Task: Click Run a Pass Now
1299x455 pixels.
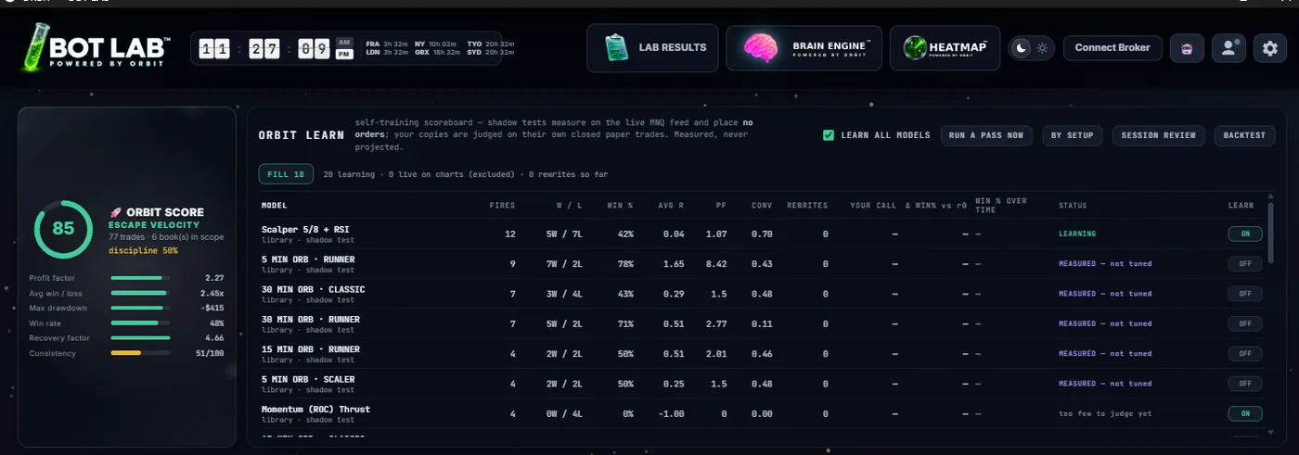Action: 986,135
